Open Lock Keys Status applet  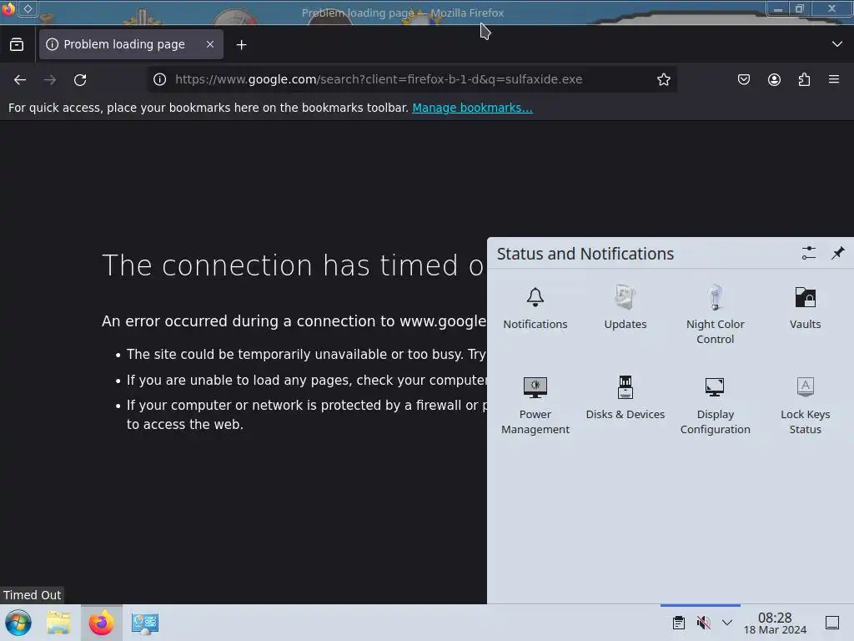click(805, 405)
